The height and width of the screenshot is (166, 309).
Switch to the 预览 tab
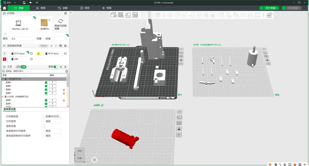tap(41, 8)
